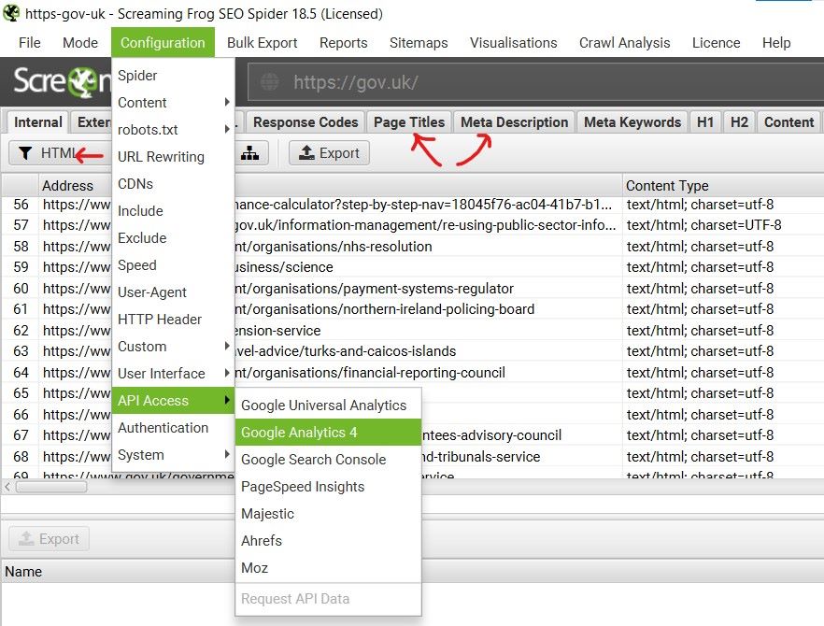Click the globe icon in the address bar

(x=268, y=82)
